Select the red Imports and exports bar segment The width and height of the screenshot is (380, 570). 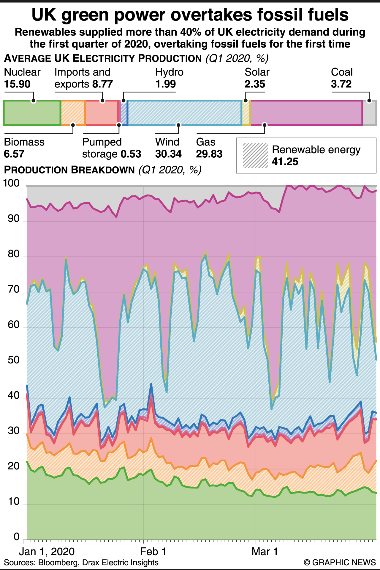tap(102, 113)
